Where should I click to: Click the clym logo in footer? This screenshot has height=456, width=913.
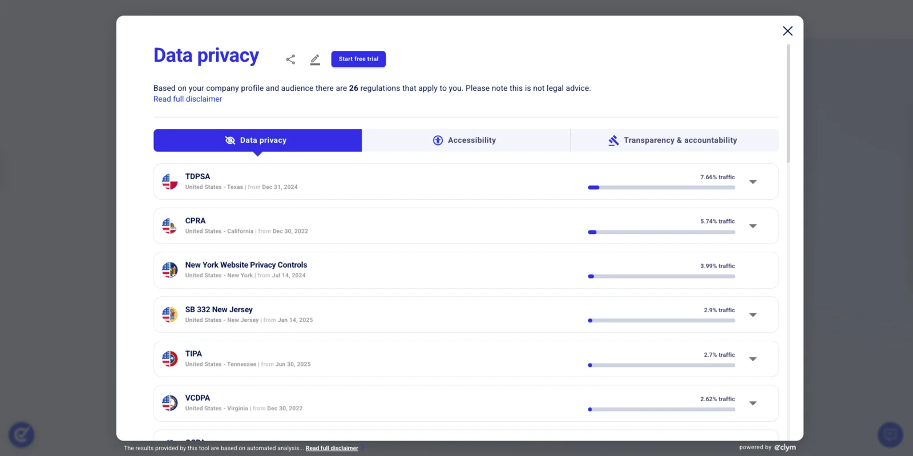point(785,447)
